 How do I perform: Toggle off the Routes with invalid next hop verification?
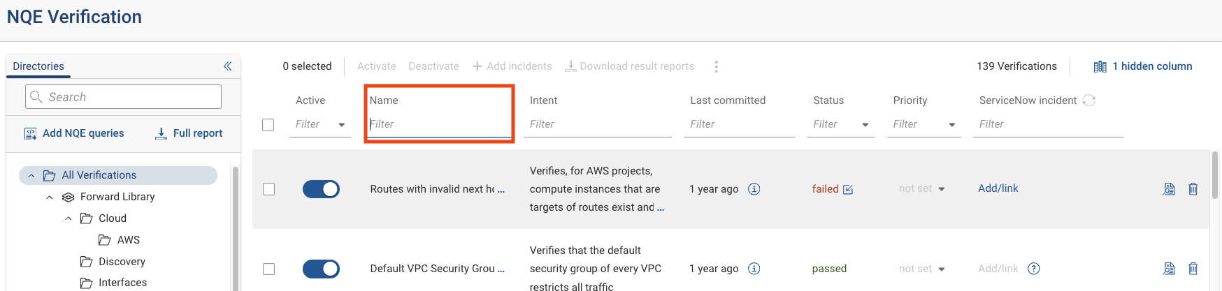[x=321, y=189]
